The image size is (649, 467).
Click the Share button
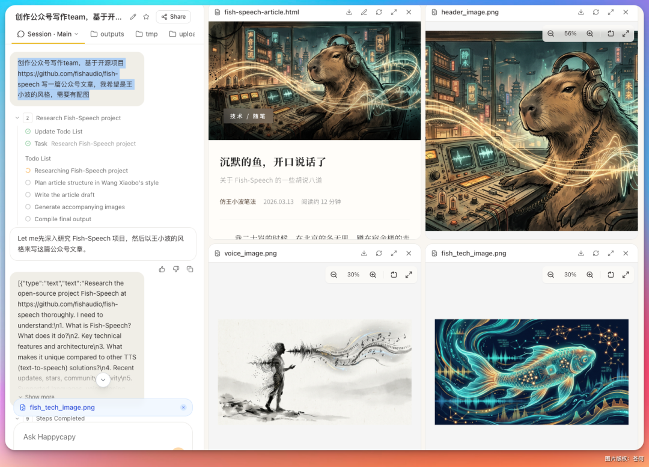(173, 16)
